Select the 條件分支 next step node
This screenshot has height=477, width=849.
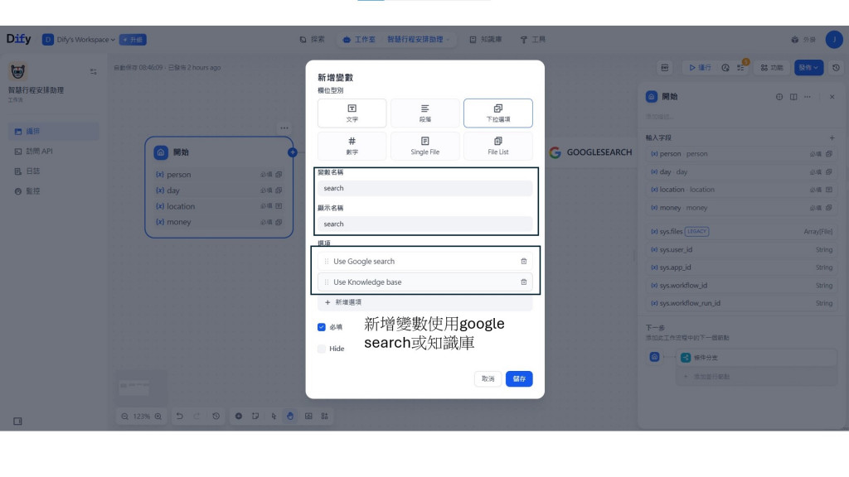point(756,358)
